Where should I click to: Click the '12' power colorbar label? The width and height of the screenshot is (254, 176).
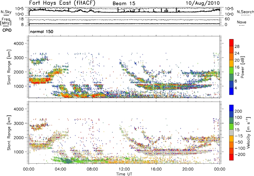pyautogui.click(x=237, y=74)
